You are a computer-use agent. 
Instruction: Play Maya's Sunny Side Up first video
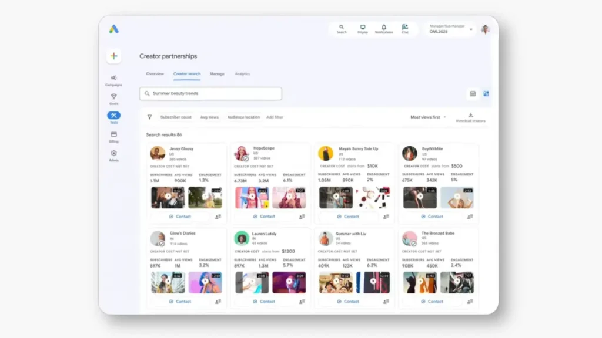336,197
